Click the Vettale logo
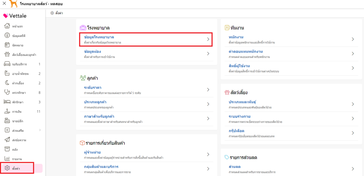 tap(15, 16)
